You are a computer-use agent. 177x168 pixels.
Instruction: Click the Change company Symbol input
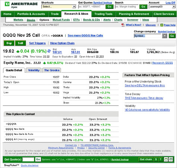148,36
